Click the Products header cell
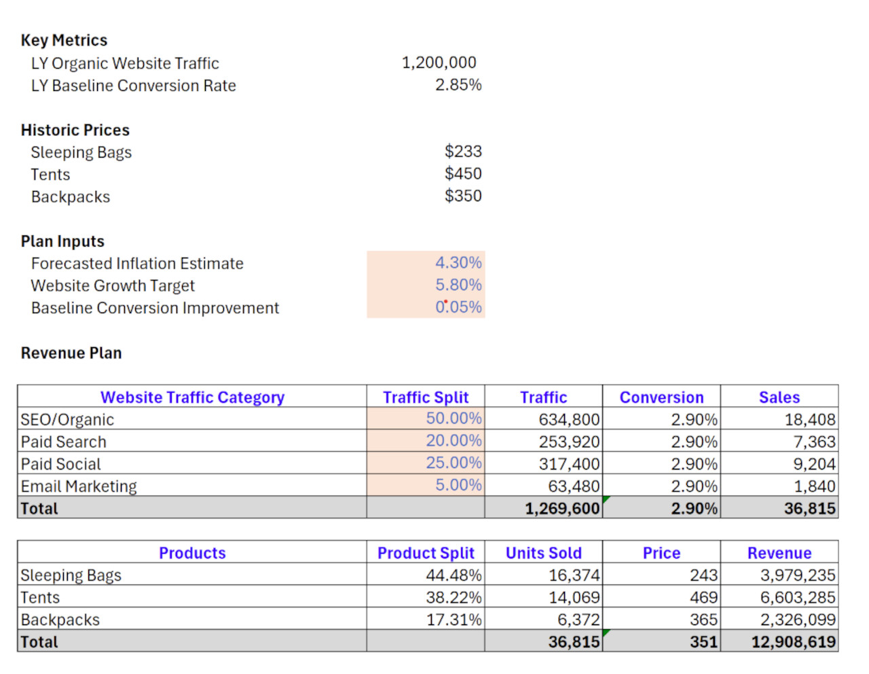Screen dimensions: 869x674 click(192, 552)
